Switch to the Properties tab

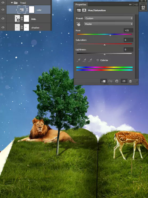click(81, 5)
